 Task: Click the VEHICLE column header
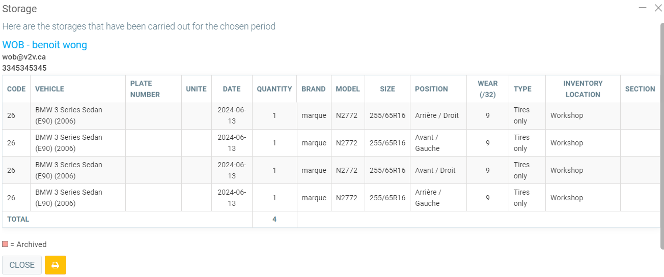tap(49, 89)
